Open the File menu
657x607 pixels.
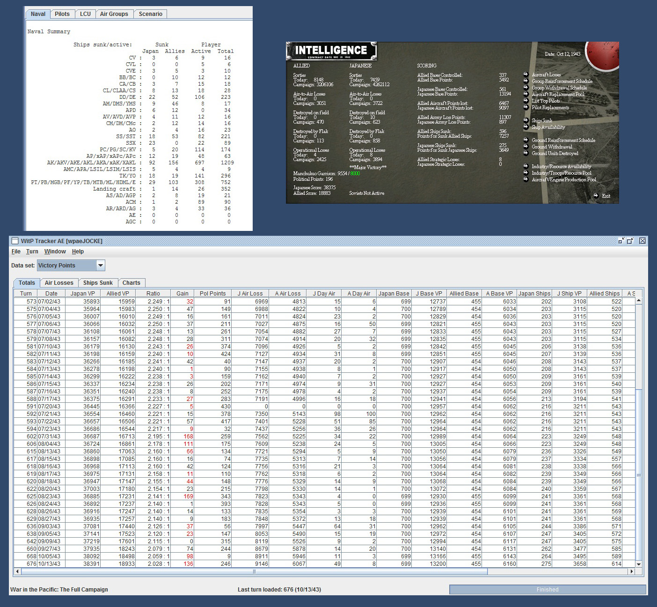click(x=16, y=252)
